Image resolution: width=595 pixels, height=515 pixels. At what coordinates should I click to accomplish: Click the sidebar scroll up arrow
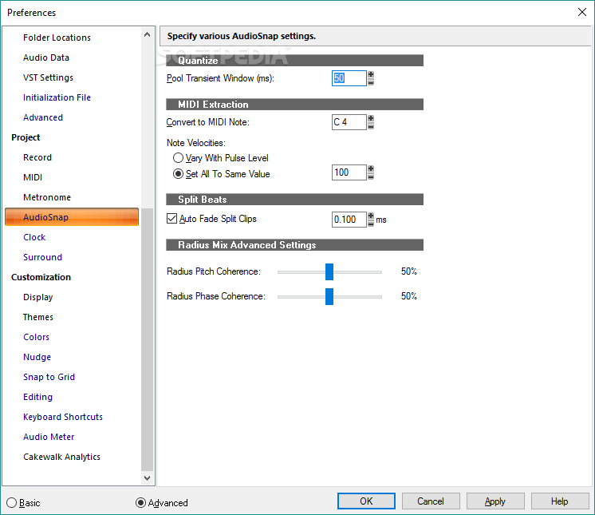[x=148, y=34]
